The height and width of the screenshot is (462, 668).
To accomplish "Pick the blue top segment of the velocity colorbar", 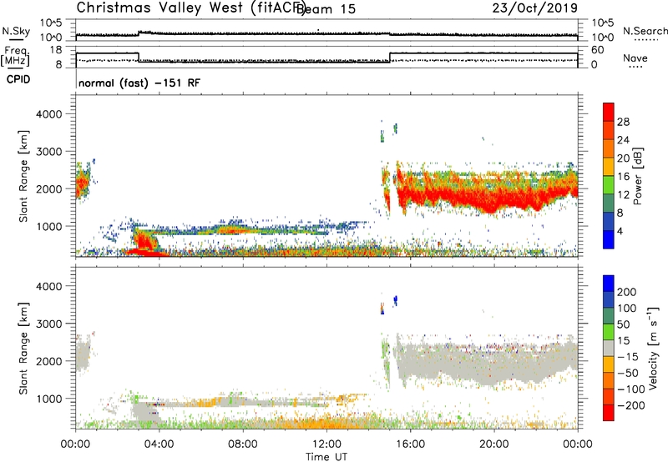I will [609, 284].
